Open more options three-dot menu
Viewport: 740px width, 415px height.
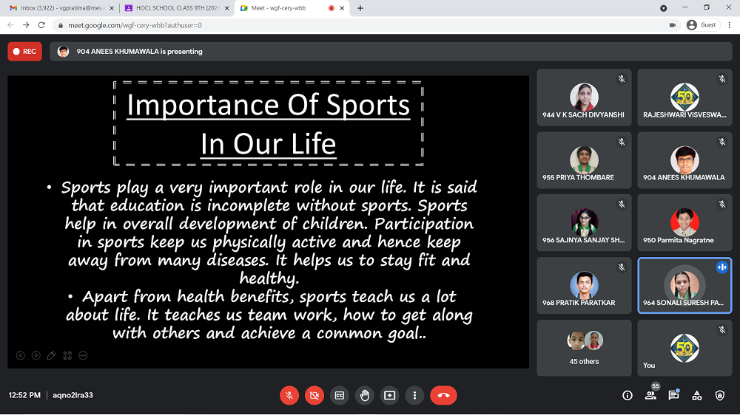[x=415, y=395]
